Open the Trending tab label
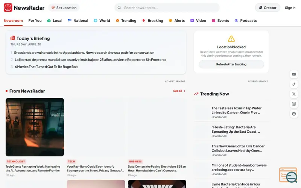The image size is (301, 188). pos(129,21)
